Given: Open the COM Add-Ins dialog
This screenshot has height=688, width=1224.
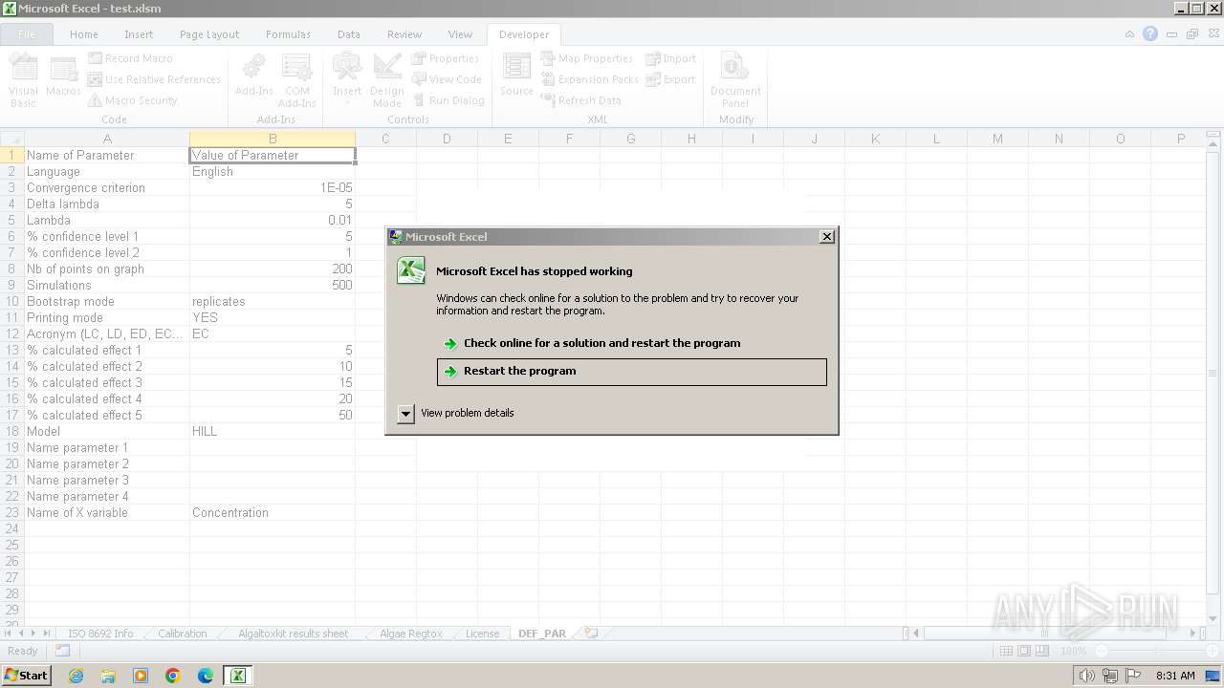Looking at the screenshot, I should [x=296, y=81].
